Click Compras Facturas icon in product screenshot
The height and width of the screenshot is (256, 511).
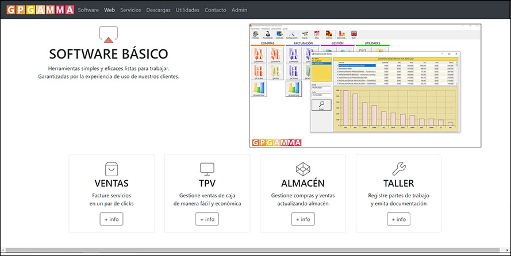click(259, 72)
